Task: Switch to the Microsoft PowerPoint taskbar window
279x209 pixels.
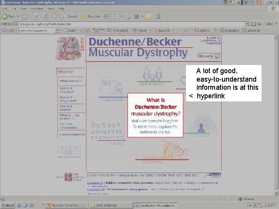Action: (x=66, y=205)
